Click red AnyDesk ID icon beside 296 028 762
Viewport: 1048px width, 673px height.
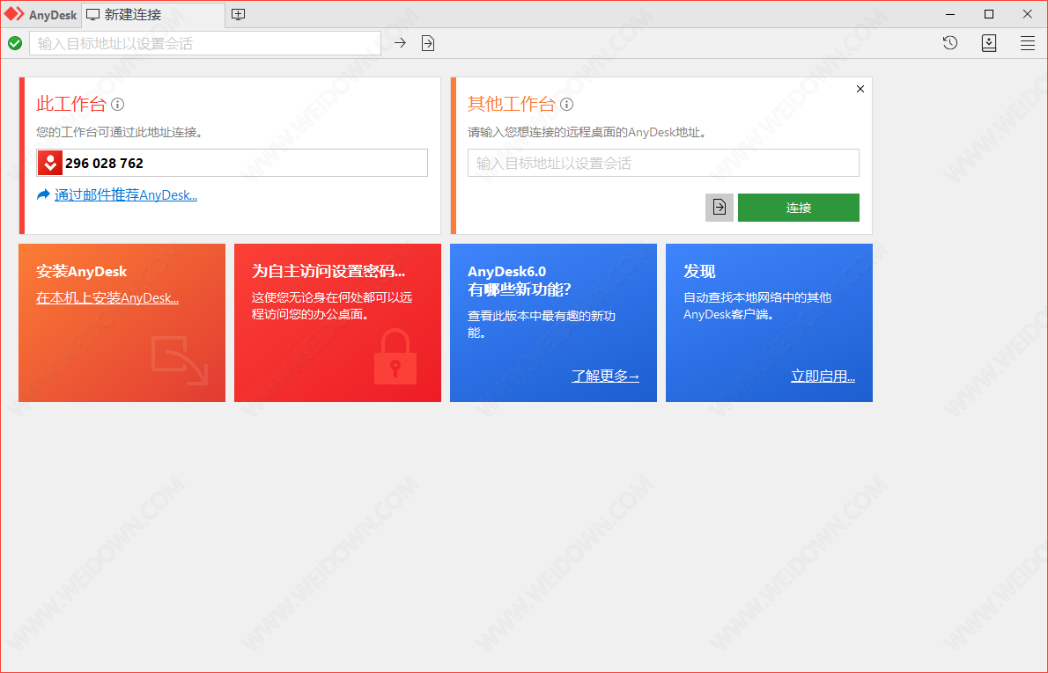pyautogui.click(x=49, y=163)
